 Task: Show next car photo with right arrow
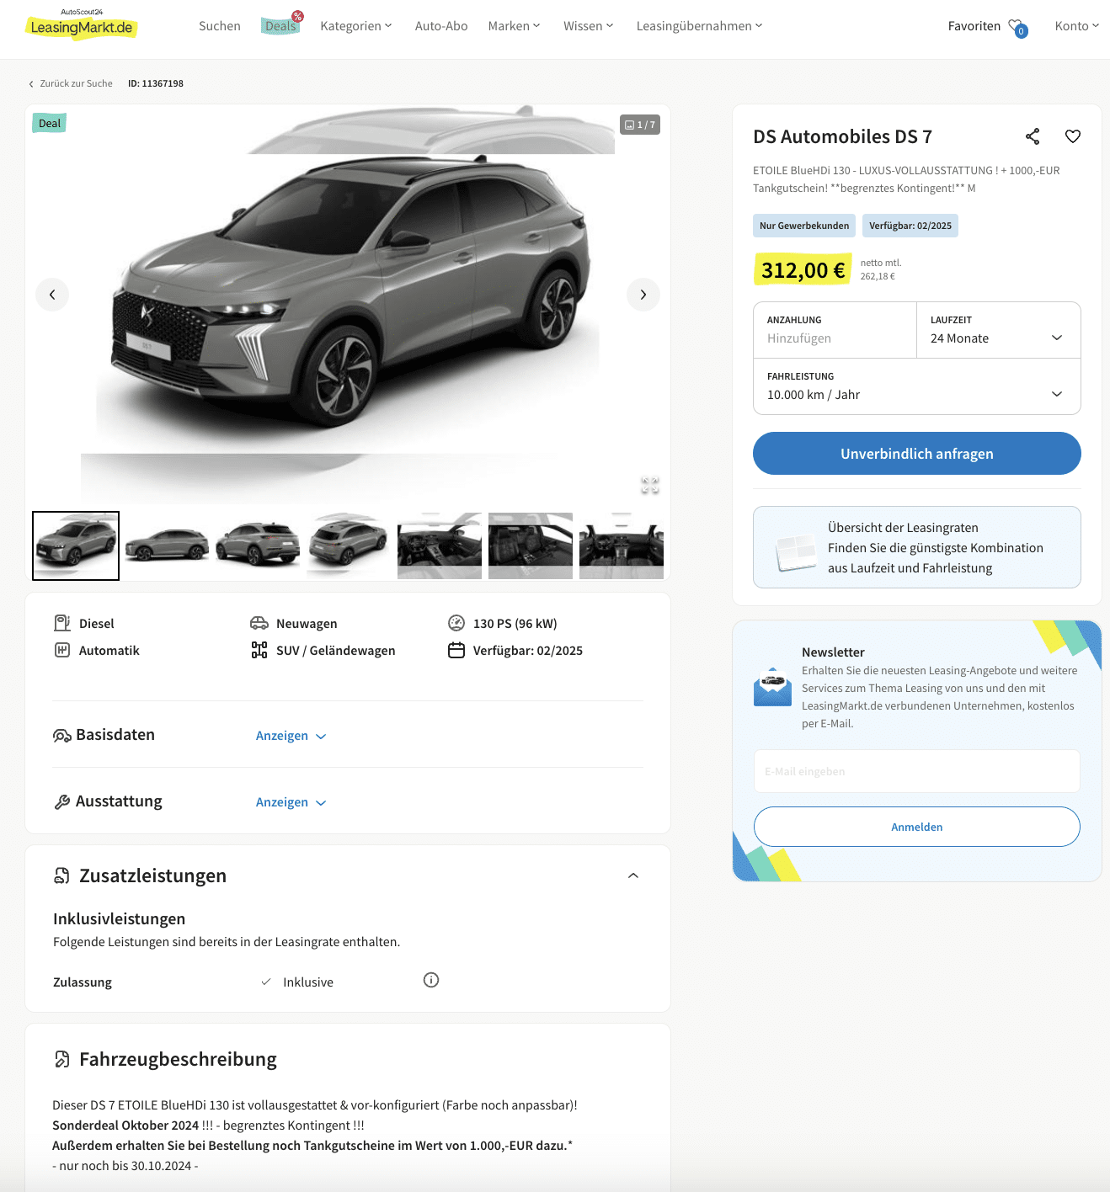point(643,295)
